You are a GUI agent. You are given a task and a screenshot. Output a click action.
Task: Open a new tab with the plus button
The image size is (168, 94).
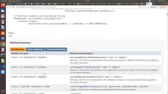pyautogui.click(x=154, y=4)
